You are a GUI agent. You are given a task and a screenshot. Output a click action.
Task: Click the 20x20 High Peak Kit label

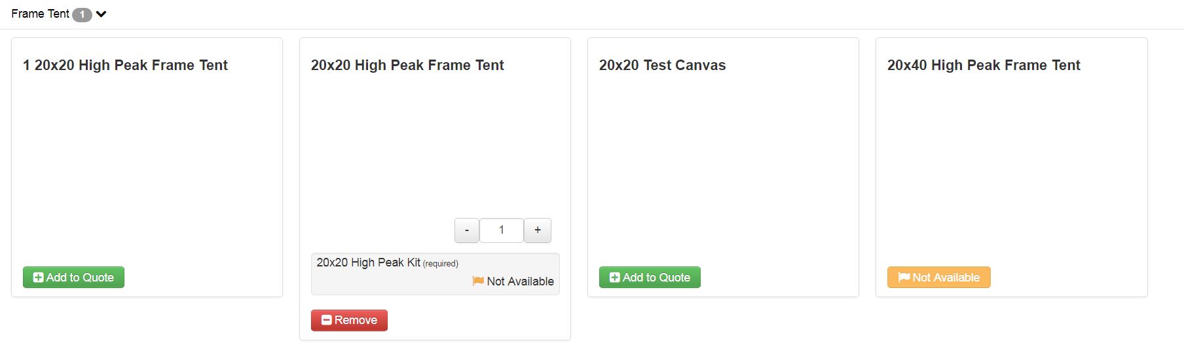[x=368, y=263]
